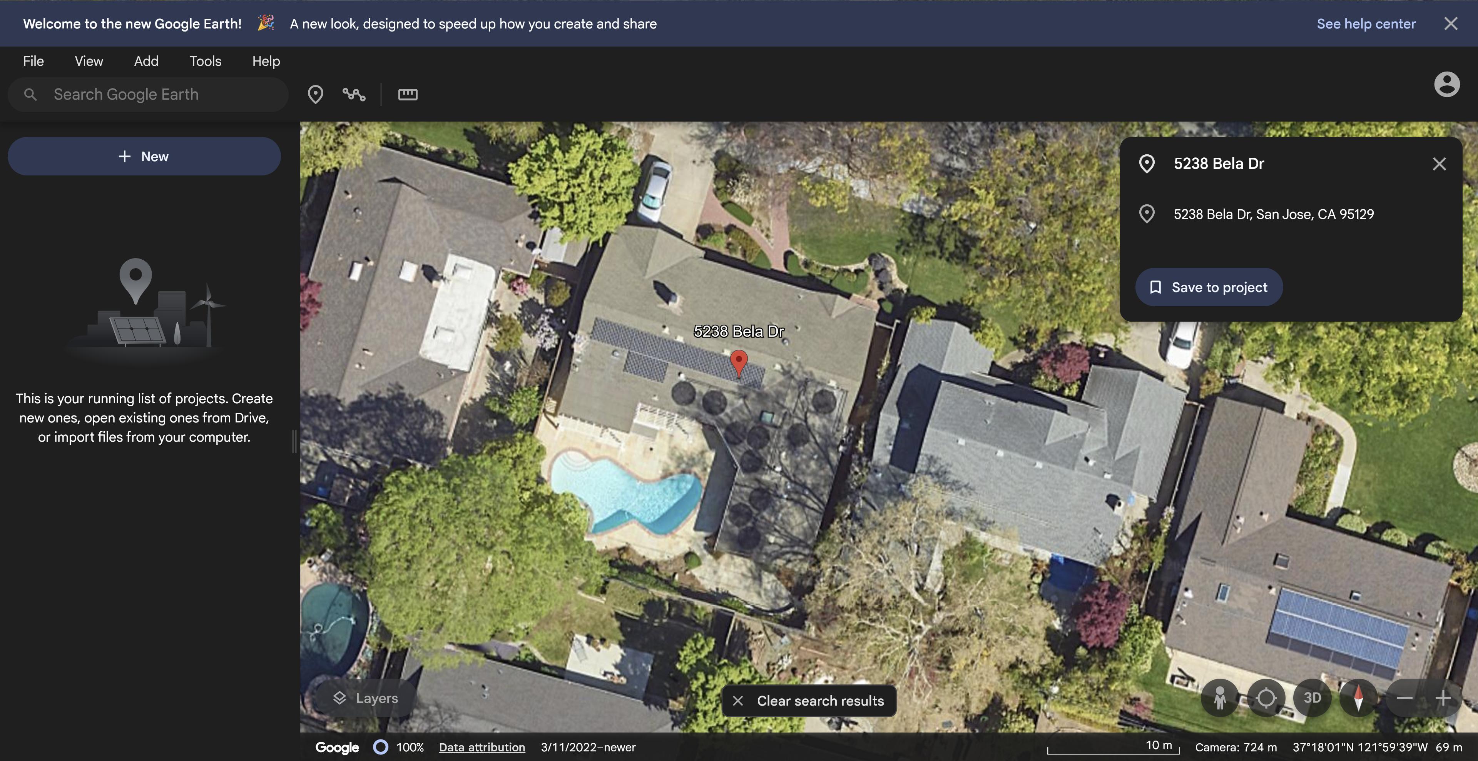
Task: Click the 100% loading indicator
Action: click(399, 747)
